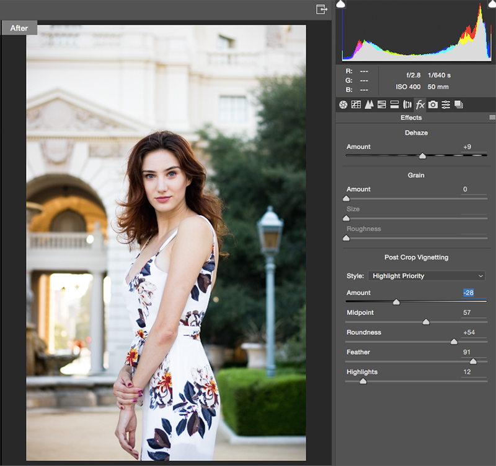
Task: Click the save/export image icon above preview
Action: 321,9
